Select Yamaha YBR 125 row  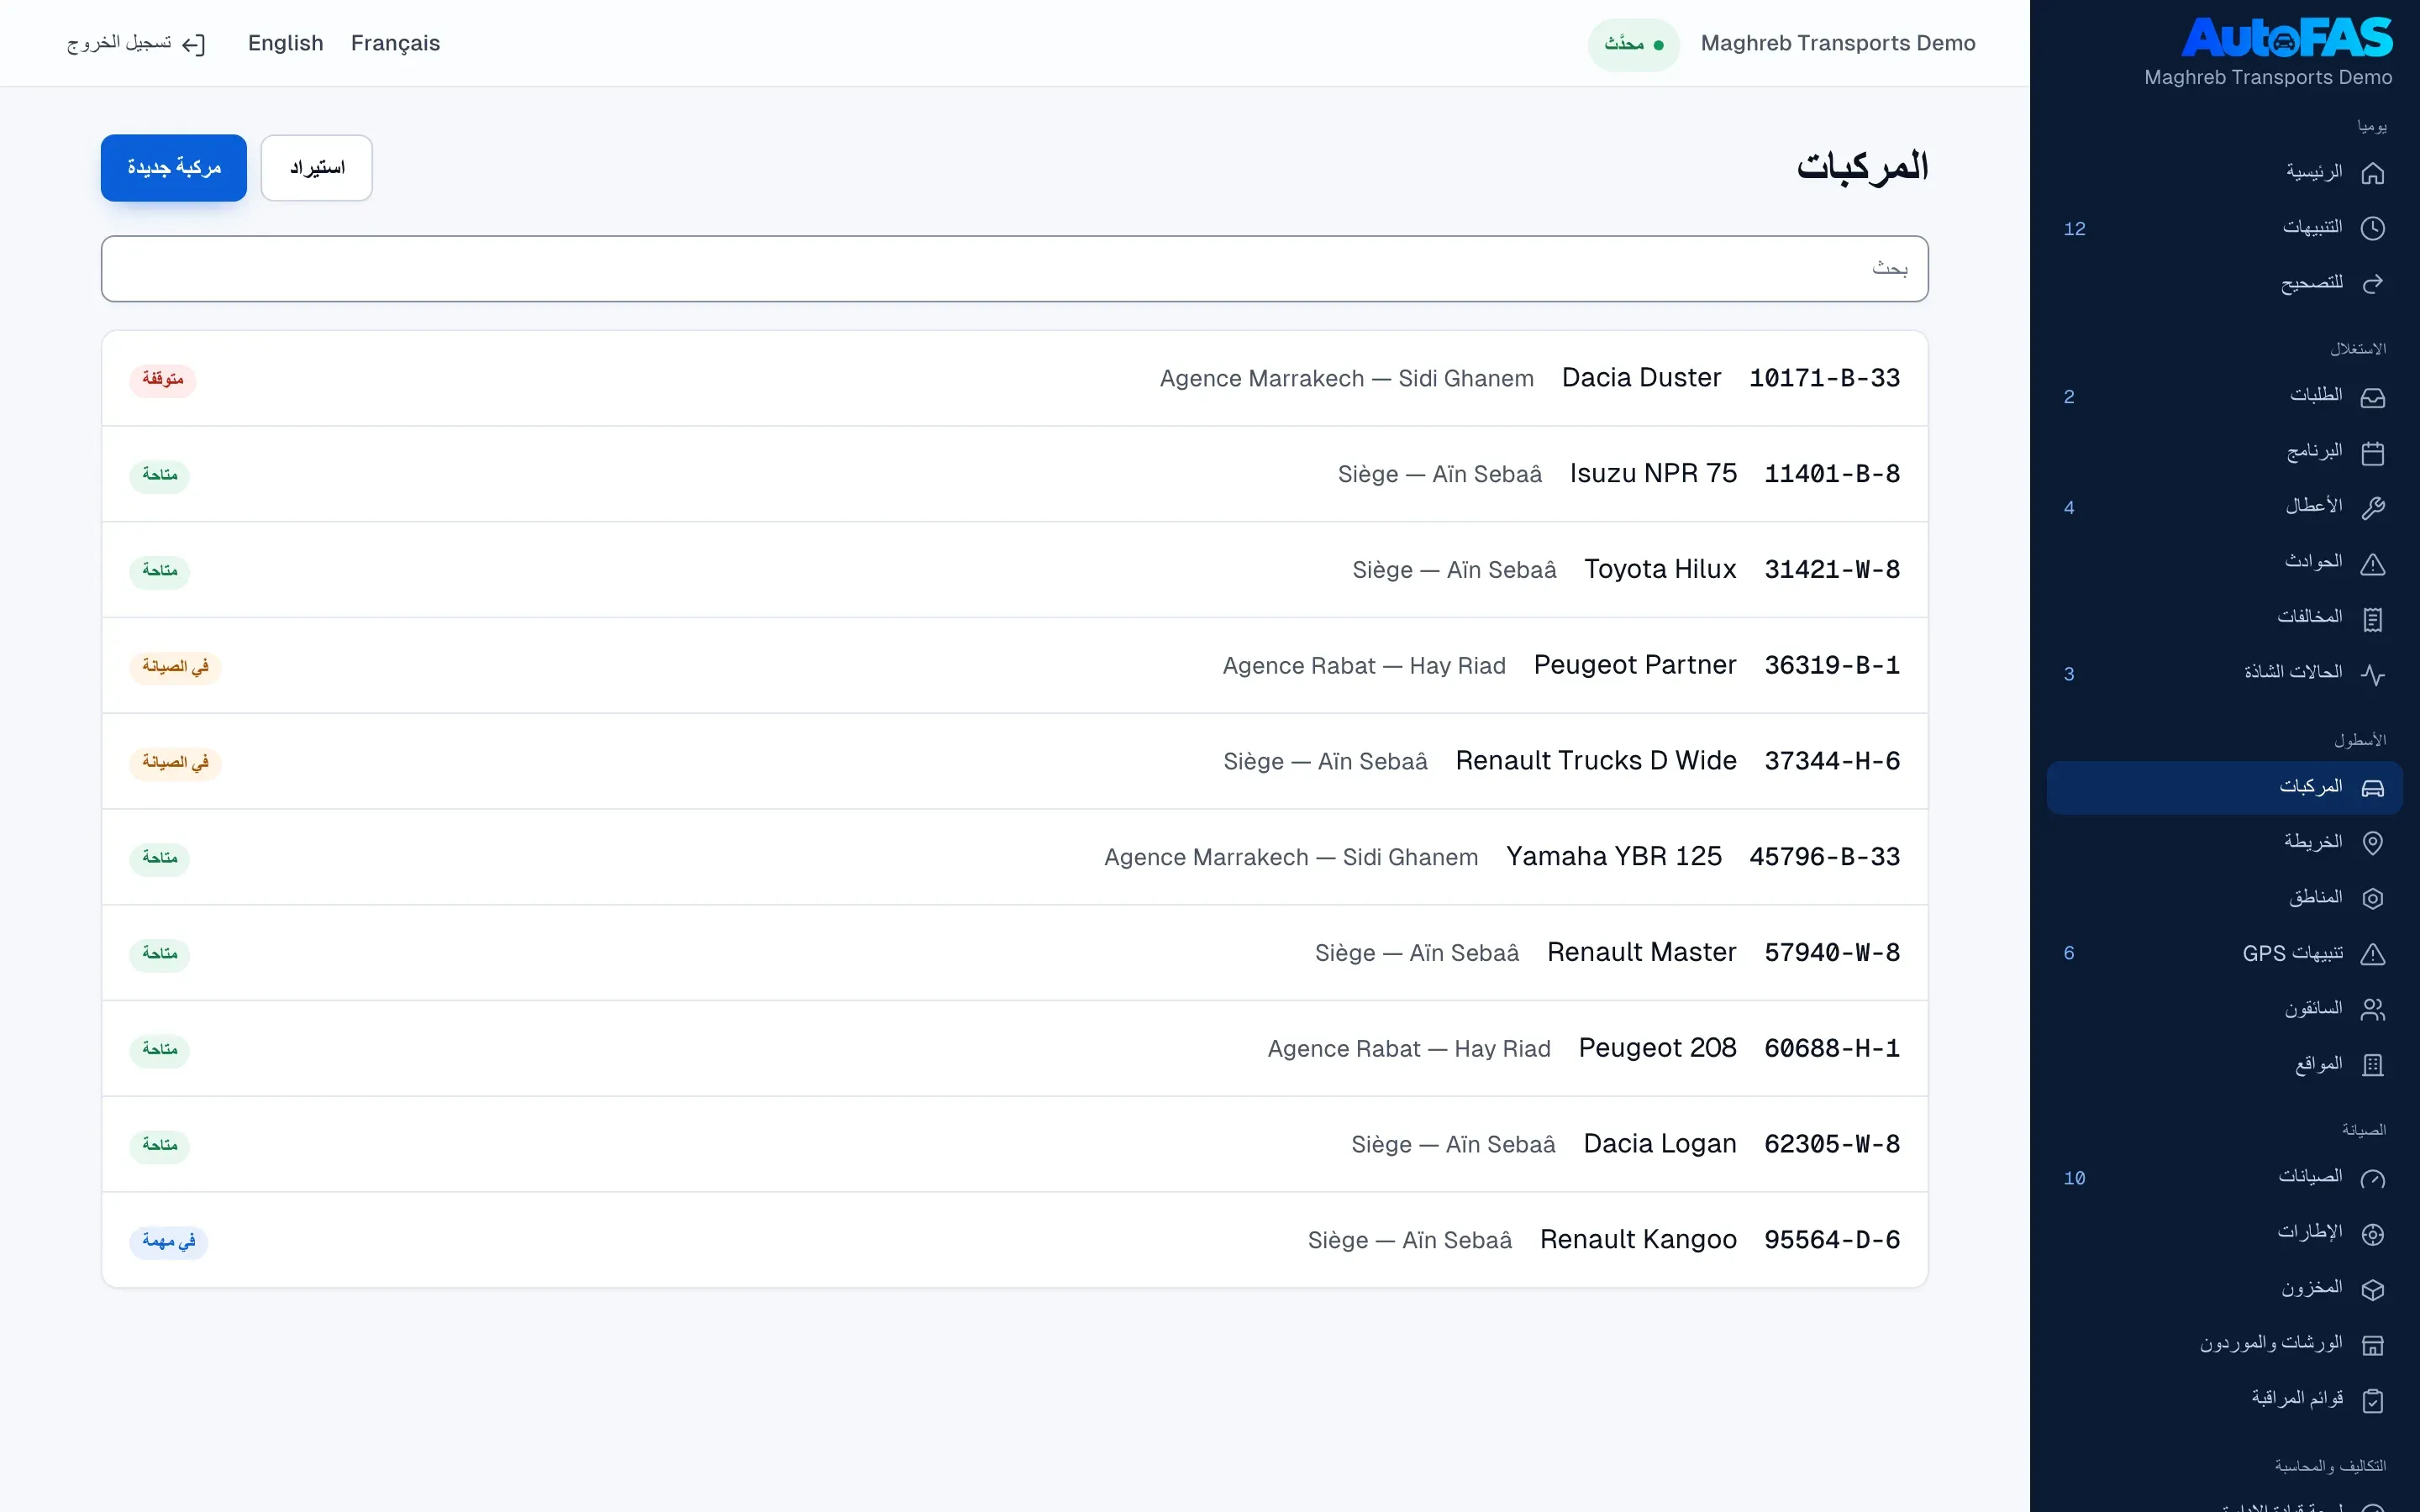tap(1014, 857)
